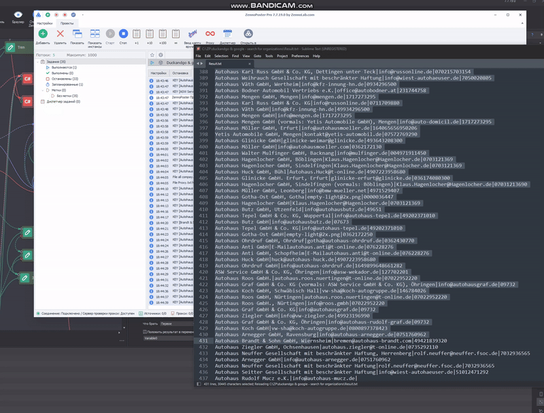Open the Диспетчер scheduler calendar icon

(227, 34)
